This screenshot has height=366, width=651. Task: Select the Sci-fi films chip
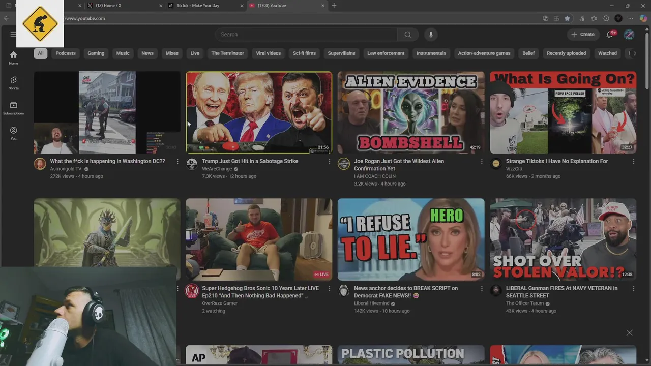(304, 53)
